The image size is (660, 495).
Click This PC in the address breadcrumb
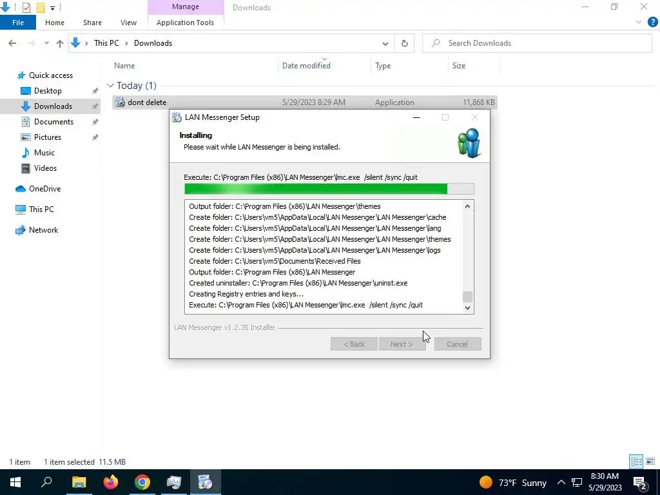106,43
